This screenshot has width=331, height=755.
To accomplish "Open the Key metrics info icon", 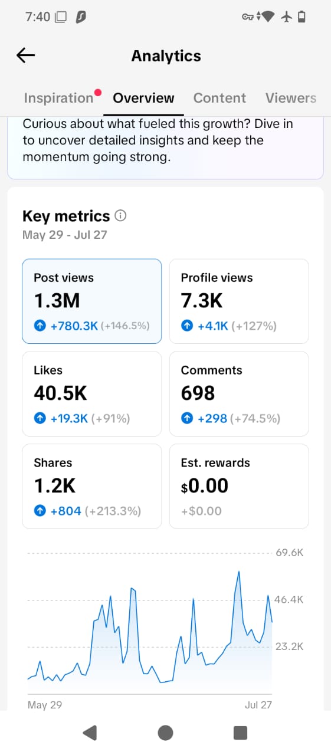I will click(x=121, y=216).
